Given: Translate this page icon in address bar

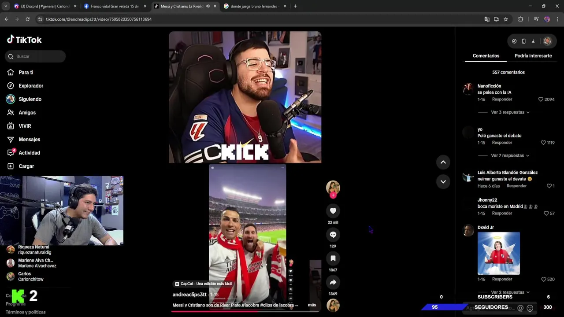Looking at the screenshot, I should point(486,19).
